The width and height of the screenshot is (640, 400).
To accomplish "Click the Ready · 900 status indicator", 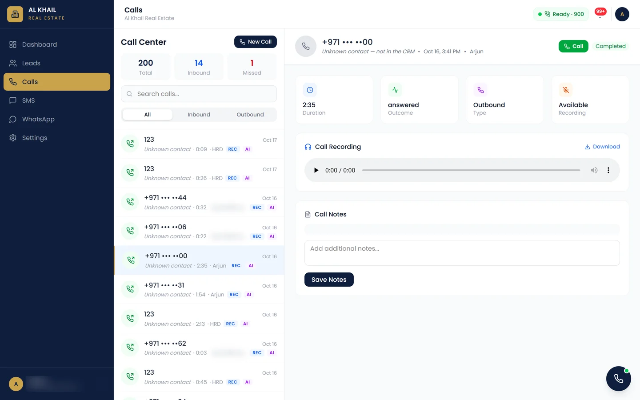I will tap(561, 14).
